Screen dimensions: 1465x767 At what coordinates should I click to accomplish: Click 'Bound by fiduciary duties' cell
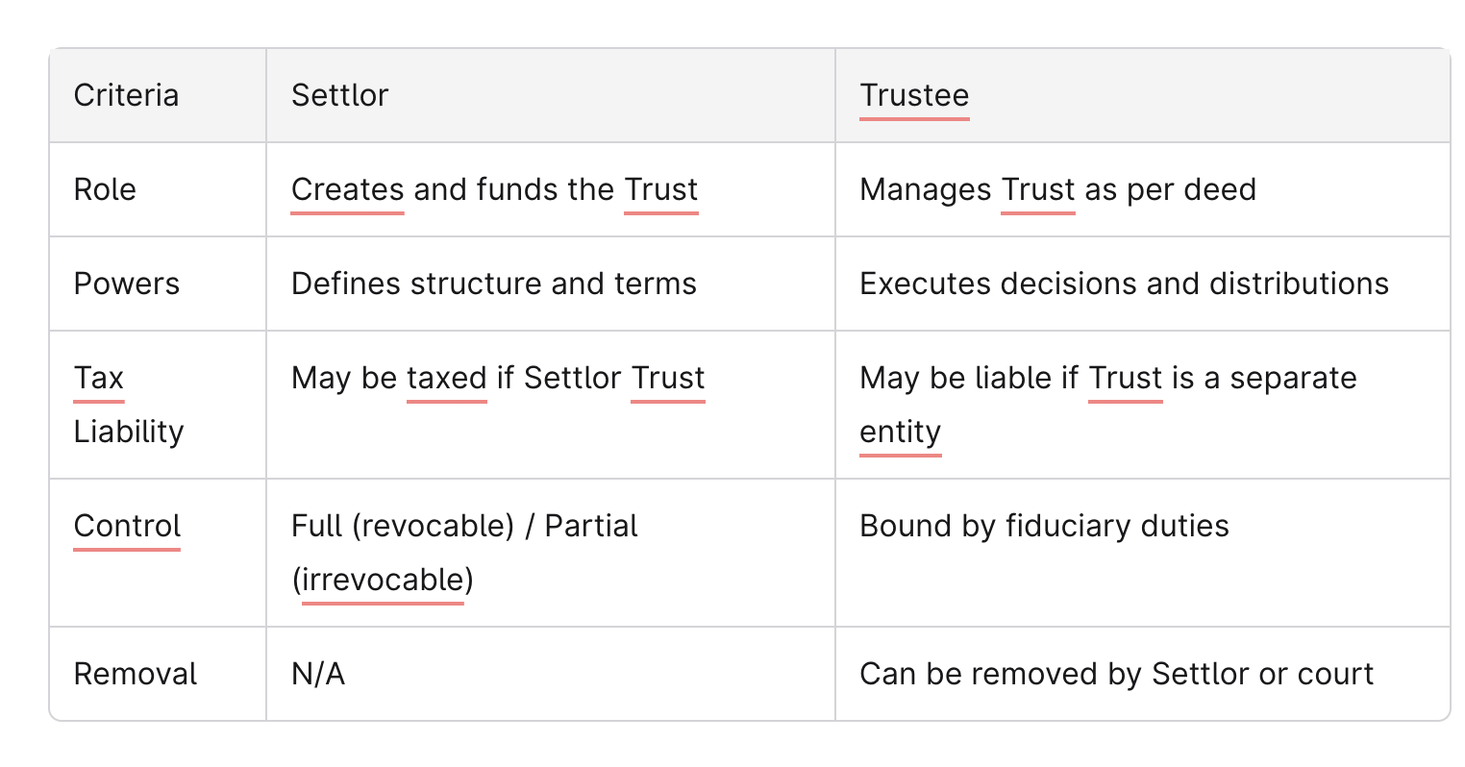click(x=1045, y=526)
